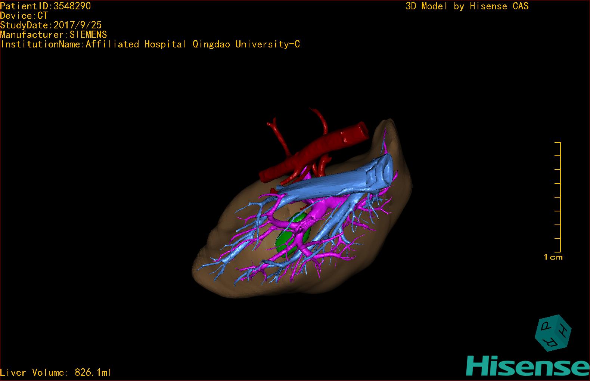Screen dimensions: 590x381
Task: Click the Device:CT label
Action: [x=24, y=16]
